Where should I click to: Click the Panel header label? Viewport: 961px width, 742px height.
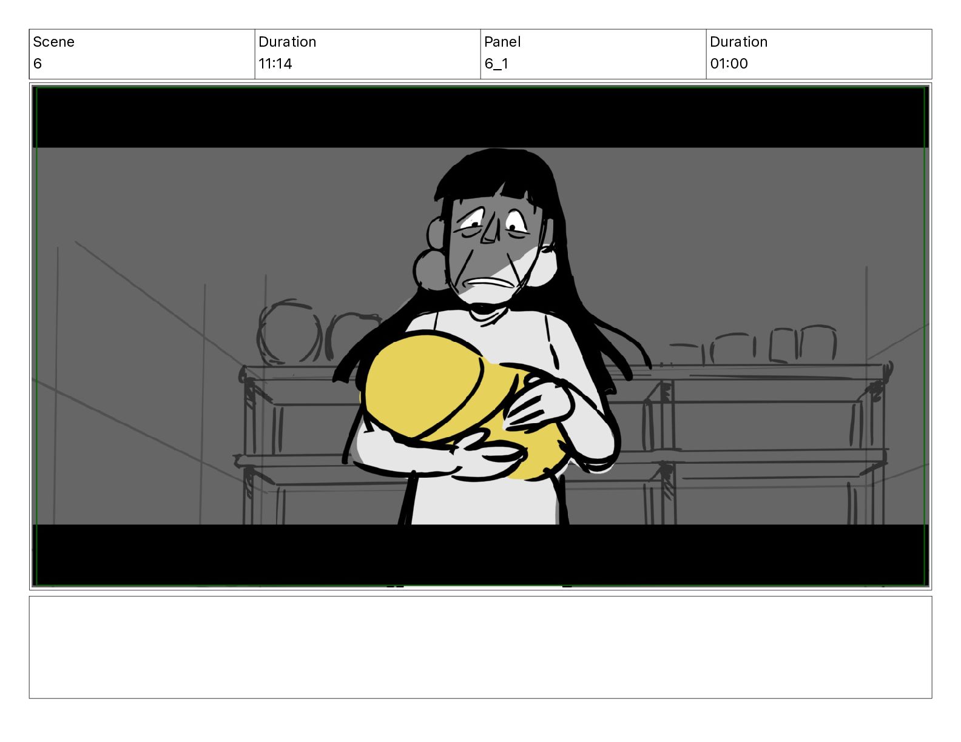click(502, 42)
